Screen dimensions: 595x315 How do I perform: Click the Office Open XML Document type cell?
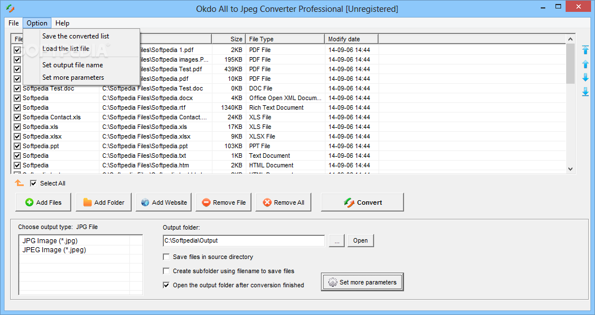(285, 98)
